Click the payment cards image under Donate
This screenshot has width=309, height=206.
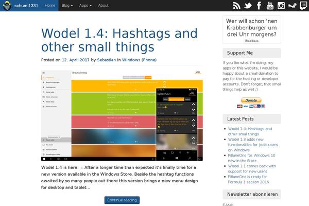point(251,106)
